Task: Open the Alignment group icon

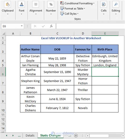Action: 36,4
